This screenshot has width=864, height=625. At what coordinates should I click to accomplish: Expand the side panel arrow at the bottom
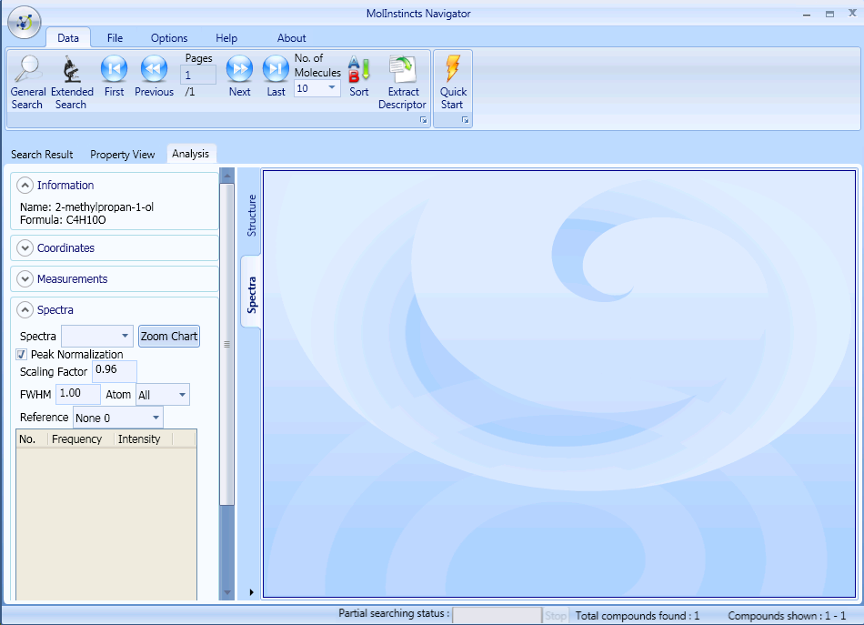(251, 592)
